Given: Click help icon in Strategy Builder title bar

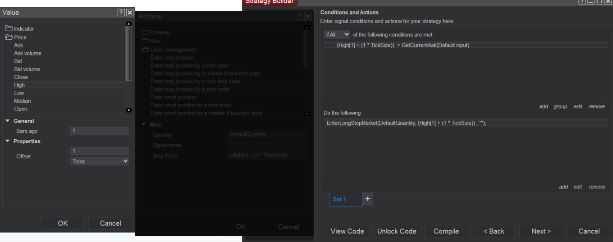Looking at the screenshot, I should 582,2.
